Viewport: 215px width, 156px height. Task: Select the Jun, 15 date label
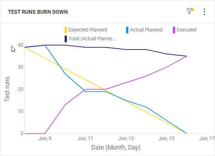pyautogui.click(x=166, y=138)
